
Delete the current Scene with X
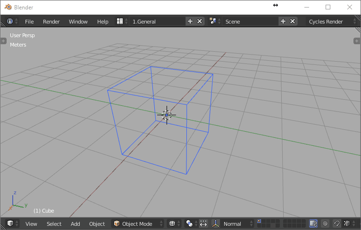tap(293, 21)
